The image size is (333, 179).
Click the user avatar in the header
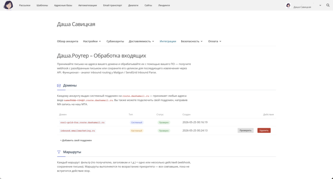(x=288, y=6)
